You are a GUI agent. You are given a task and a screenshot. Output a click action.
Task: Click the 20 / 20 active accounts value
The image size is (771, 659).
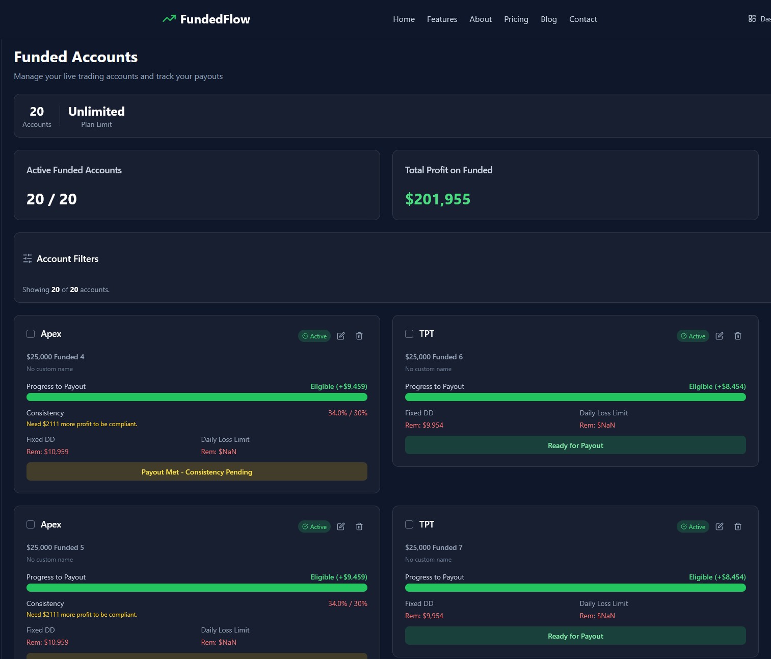click(51, 199)
